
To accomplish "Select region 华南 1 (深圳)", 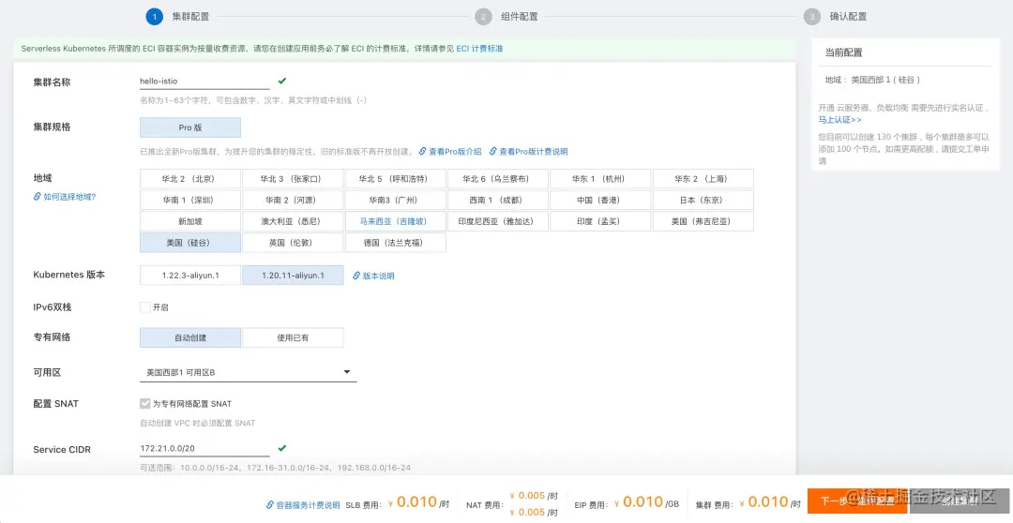I will coord(189,201).
